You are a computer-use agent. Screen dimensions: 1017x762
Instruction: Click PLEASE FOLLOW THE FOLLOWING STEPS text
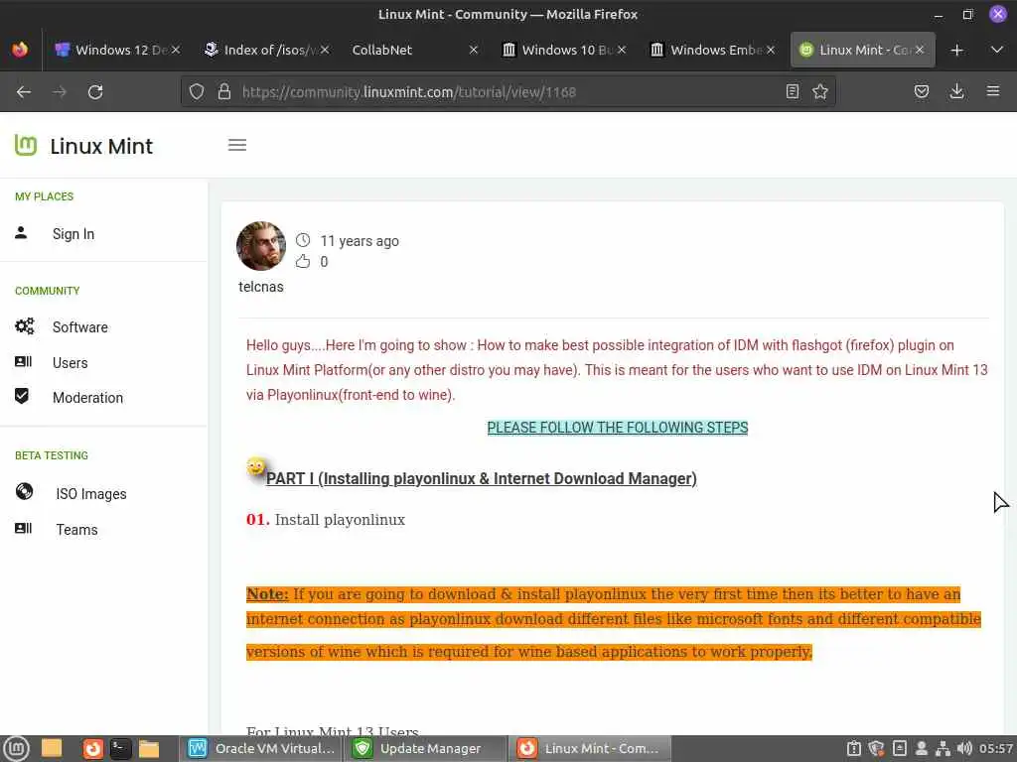click(x=618, y=428)
